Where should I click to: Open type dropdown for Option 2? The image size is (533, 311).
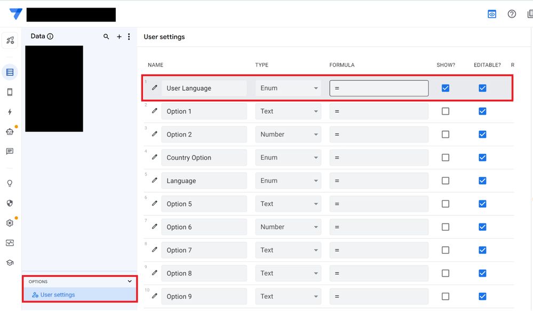(x=288, y=135)
